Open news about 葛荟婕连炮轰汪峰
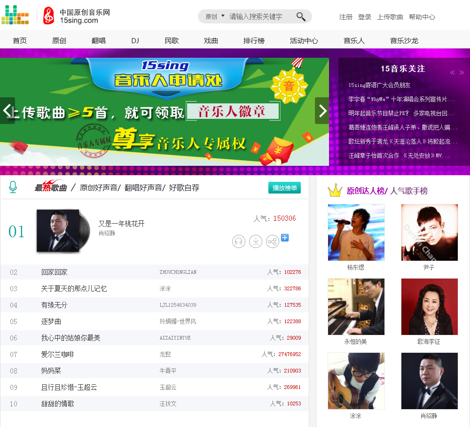The image size is (470, 427). 403,127
